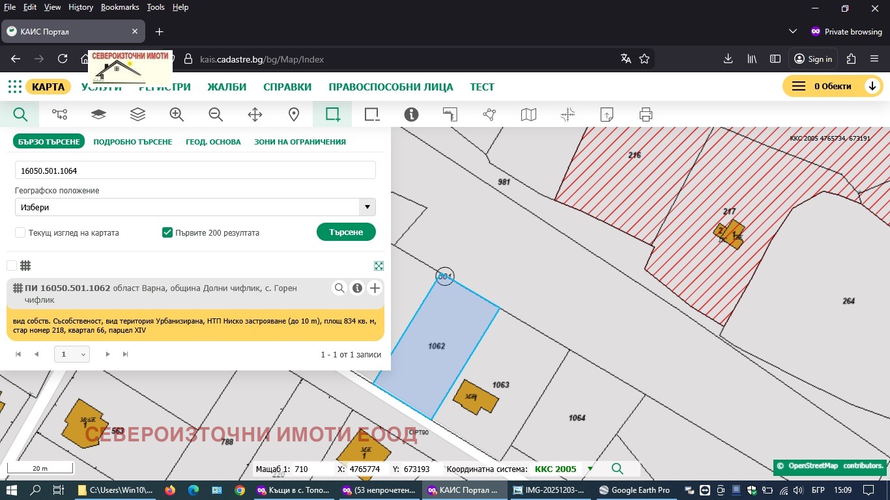
Task: Open the information tool in toolbar
Action: [x=411, y=115]
